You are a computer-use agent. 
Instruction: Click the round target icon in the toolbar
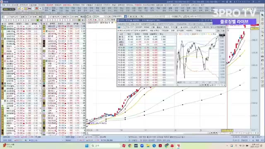[x=40, y=8]
